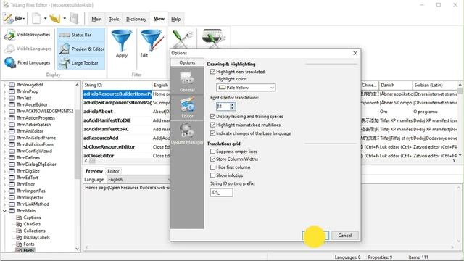Select the CharSets node

point(32,224)
